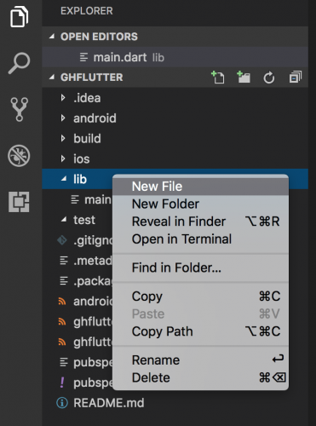
Task: Choose Delete from the context menu
Action: pos(200,377)
